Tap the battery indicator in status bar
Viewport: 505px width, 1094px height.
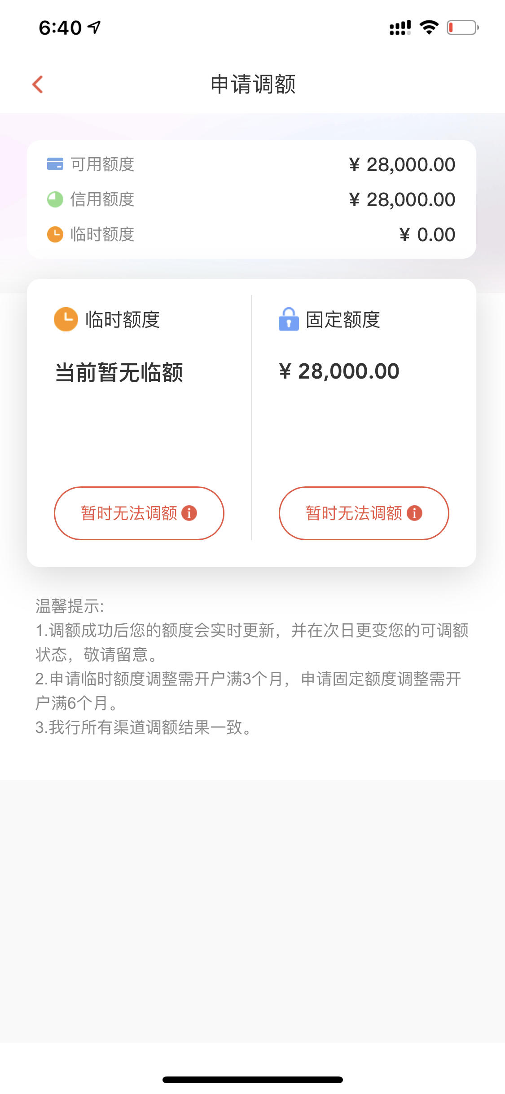463,27
